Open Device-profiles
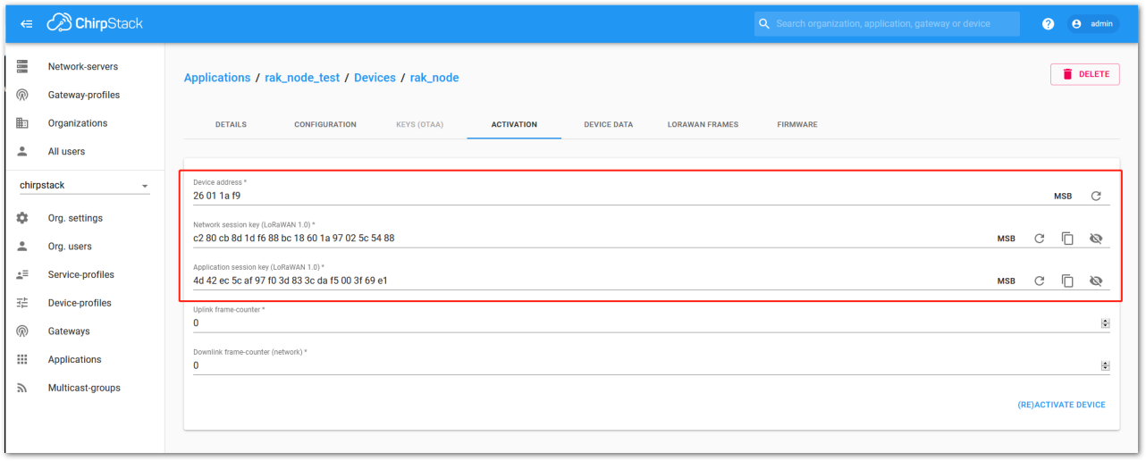Image resolution: width=1146 pixels, height=461 pixels. (80, 303)
